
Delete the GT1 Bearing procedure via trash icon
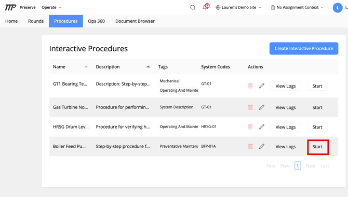[x=250, y=86]
